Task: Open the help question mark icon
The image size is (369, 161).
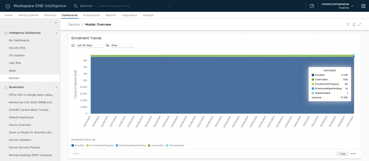Action: click(312, 6)
